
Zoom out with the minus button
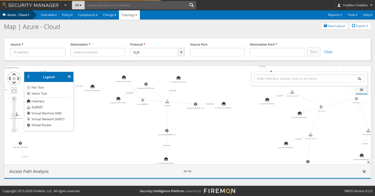pyautogui.click(x=14, y=130)
